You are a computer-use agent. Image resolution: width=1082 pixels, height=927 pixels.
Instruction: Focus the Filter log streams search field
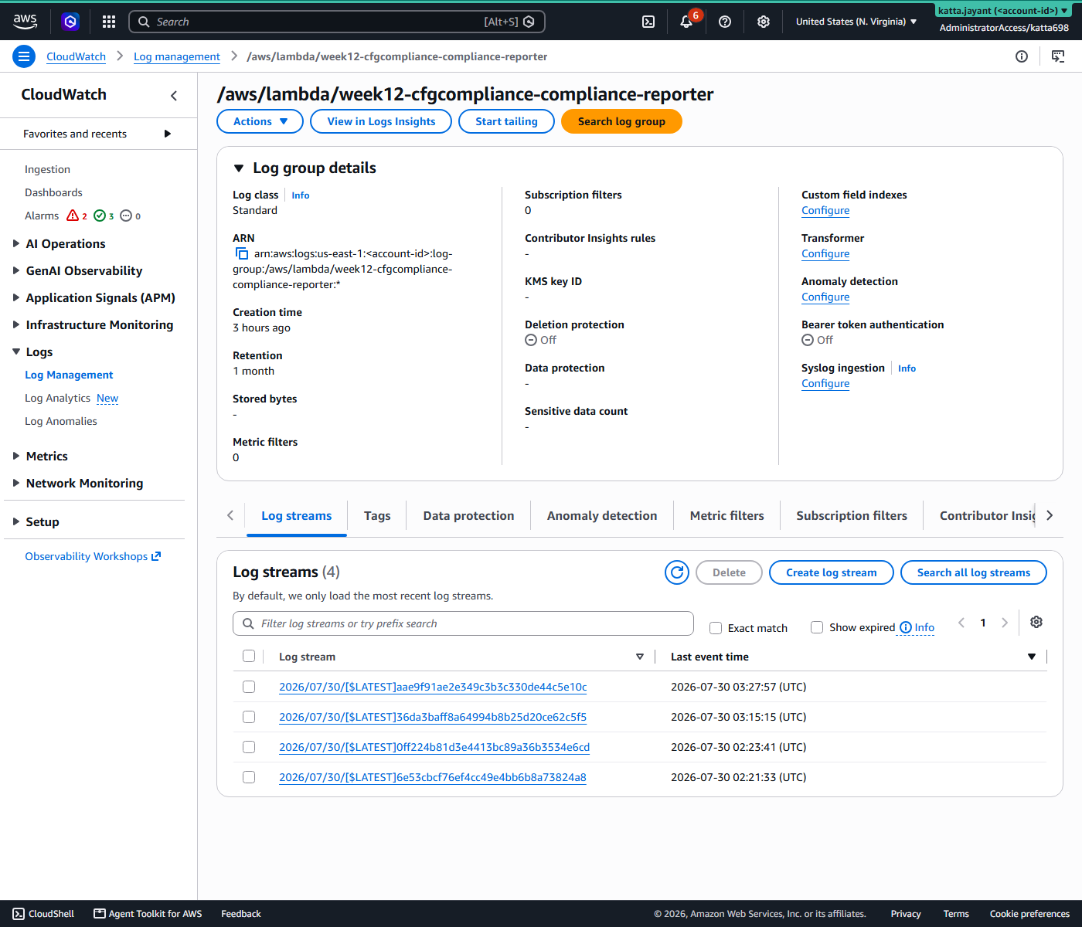463,623
